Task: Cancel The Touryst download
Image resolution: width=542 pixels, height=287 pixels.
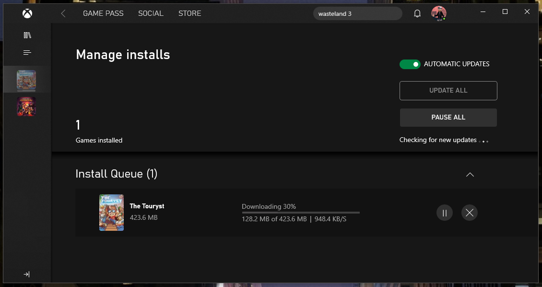Action: [470, 213]
